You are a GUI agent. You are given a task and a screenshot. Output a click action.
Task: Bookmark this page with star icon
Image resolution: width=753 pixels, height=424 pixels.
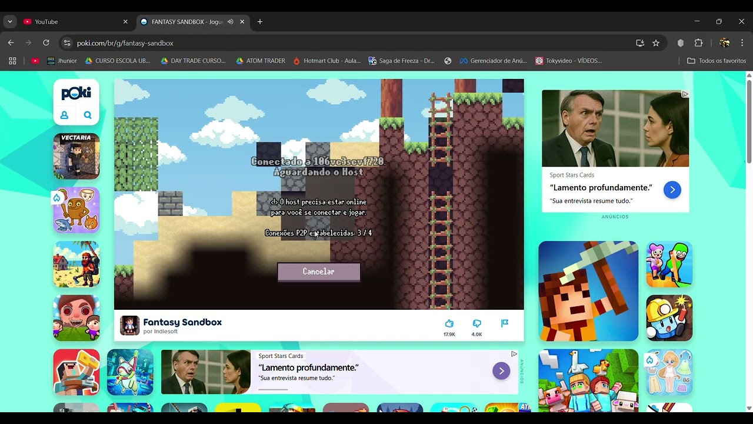[656, 43]
